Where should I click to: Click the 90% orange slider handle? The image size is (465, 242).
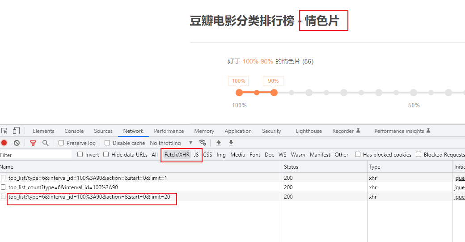(274, 93)
